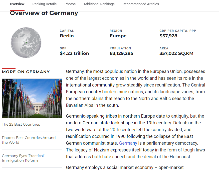Select the Additional Rankings tab
Screen dimensions: 219x170
point(99,4)
